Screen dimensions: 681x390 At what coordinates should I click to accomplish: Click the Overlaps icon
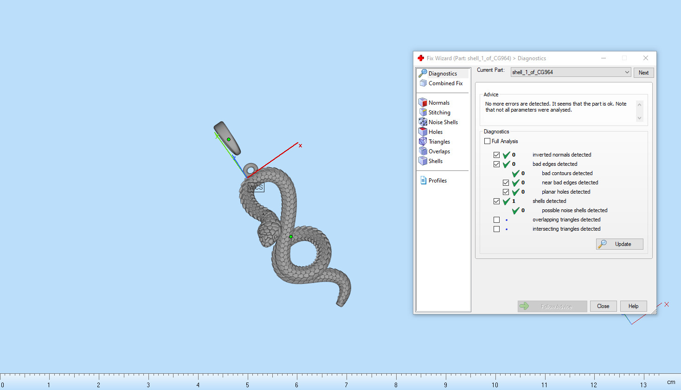click(x=423, y=151)
